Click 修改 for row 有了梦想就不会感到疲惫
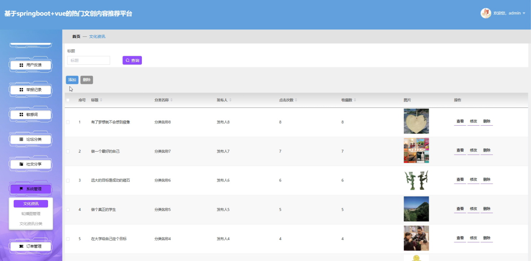Viewport: 531px width, 261px height. tap(473, 121)
